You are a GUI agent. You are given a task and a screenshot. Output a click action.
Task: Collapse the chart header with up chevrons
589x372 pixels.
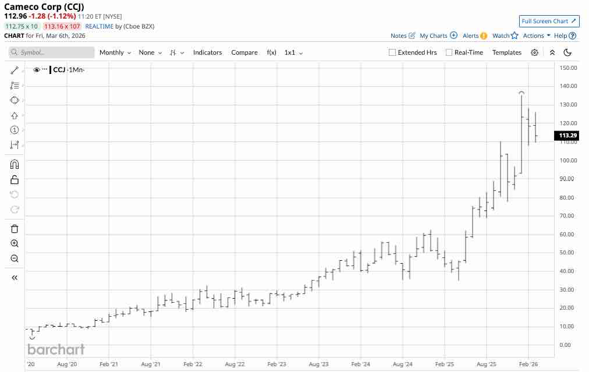pyautogui.click(x=552, y=52)
